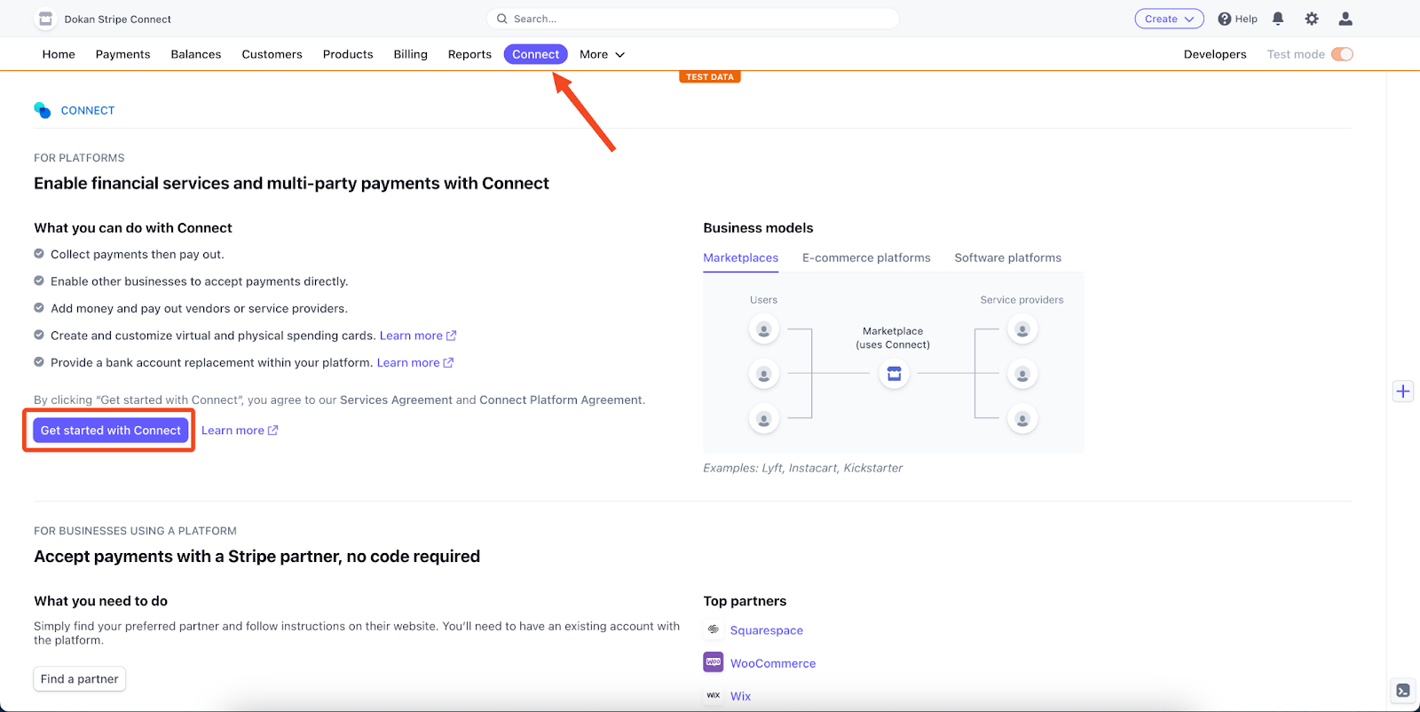Viewport: 1420px width, 712px height.
Task: Open the Services Agreement link
Action: pos(396,400)
